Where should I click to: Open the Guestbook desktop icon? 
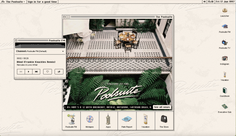click(x=225, y=90)
